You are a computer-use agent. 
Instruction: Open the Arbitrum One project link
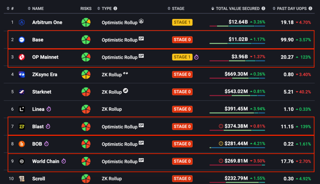tap(47, 22)
